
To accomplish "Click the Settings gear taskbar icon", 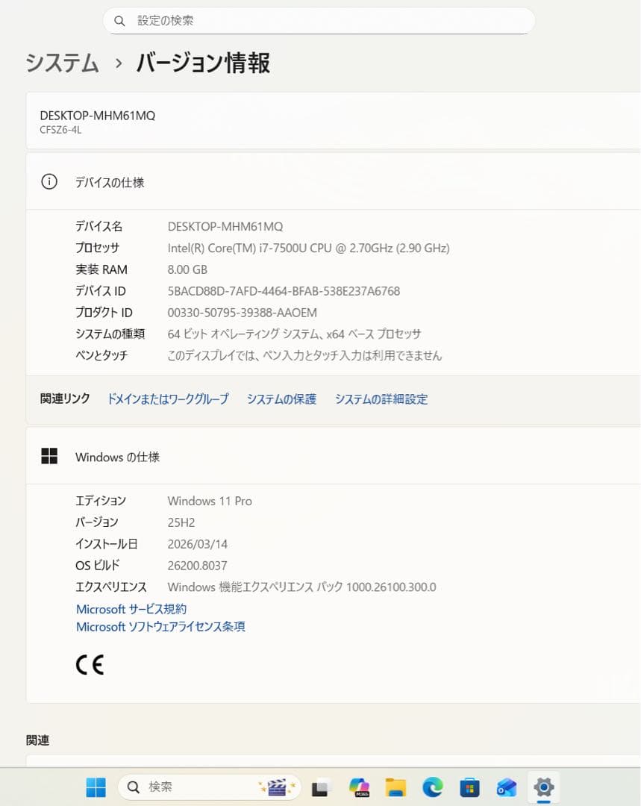I will click(543, 787).
